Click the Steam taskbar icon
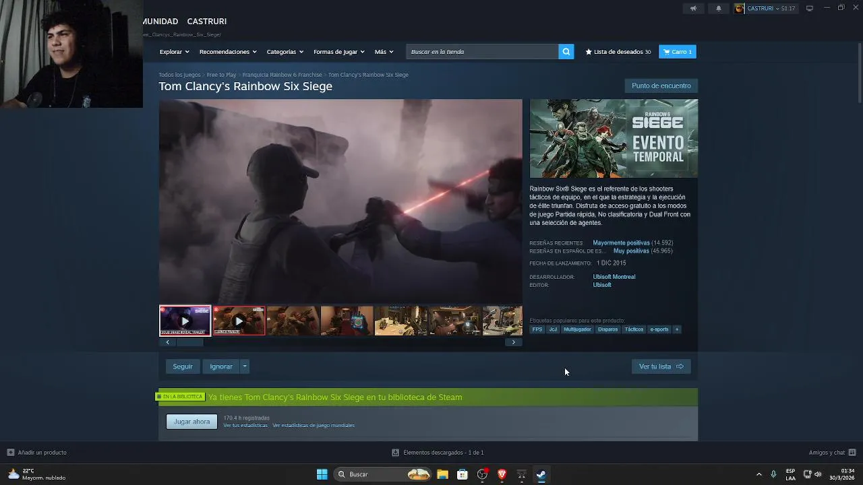This screenshot has width=863, height=485. pos(541,474)
